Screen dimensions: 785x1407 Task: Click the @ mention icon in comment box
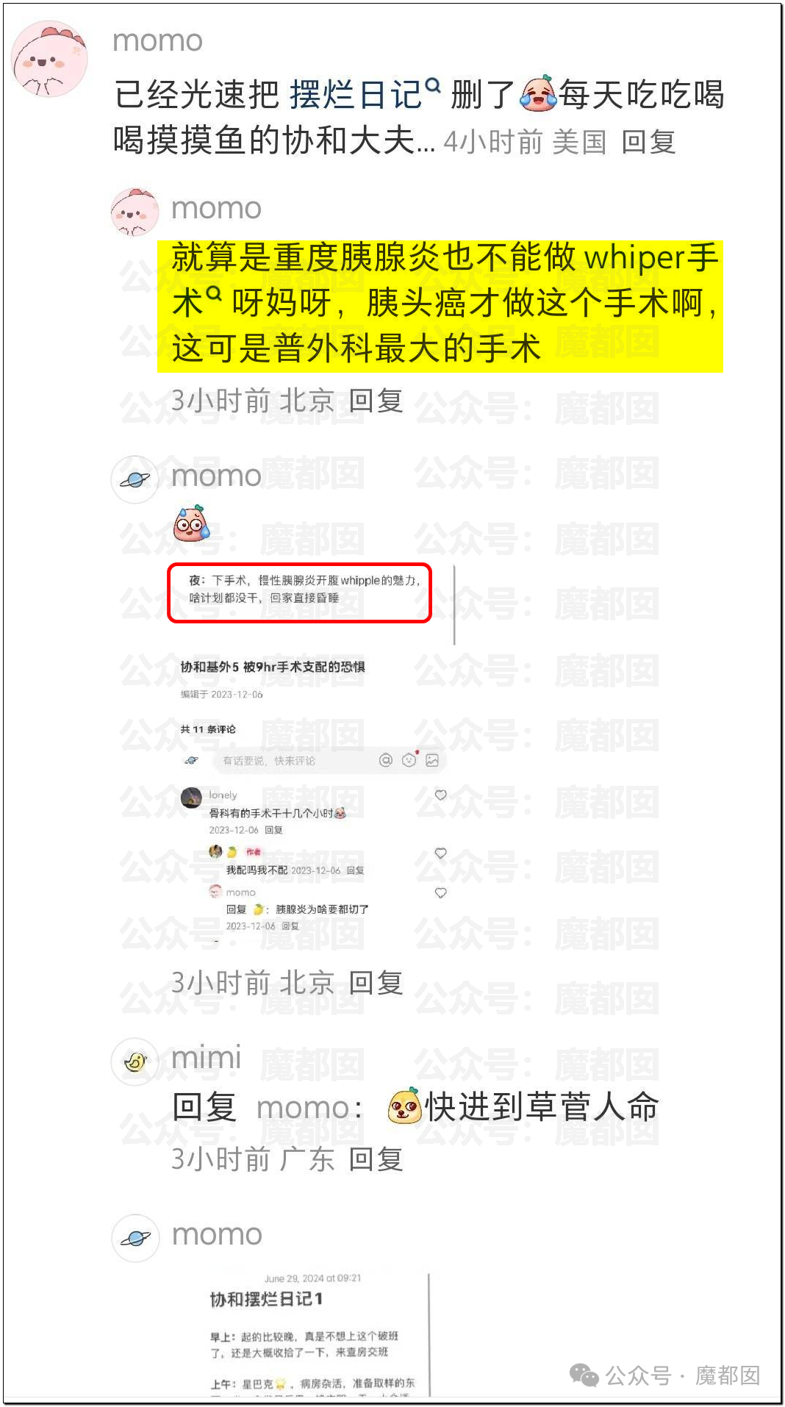386,760
